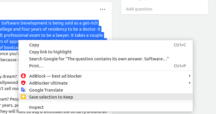Click the Add question field

click(165, 9)
